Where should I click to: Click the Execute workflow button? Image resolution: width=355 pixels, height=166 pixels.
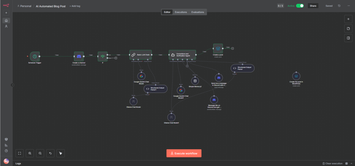coord(184,153)
